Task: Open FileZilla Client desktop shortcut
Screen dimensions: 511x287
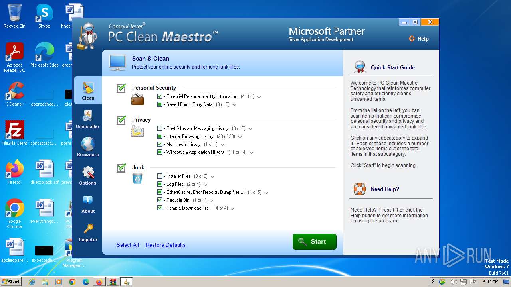Action: click(14, 133)
